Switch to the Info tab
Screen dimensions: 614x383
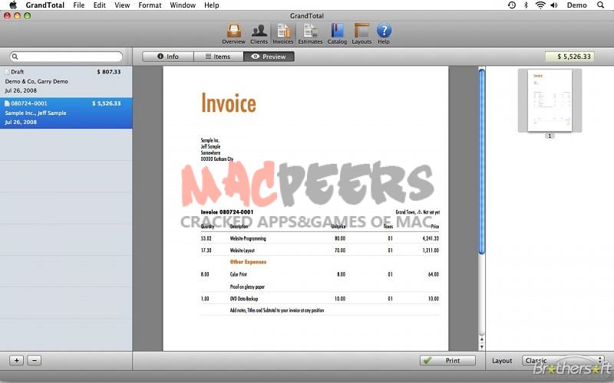(167, 57)
